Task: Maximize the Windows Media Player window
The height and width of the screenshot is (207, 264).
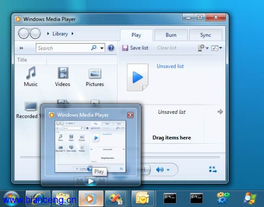Action: (x=200, y=17)
